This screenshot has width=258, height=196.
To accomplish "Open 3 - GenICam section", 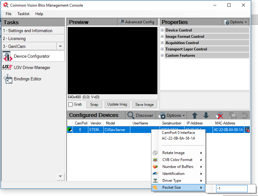I will [x=29, y=46].
